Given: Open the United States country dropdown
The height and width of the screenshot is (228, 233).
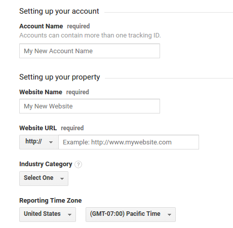Looking at the screenshot, I should click(x=48, y=214).
